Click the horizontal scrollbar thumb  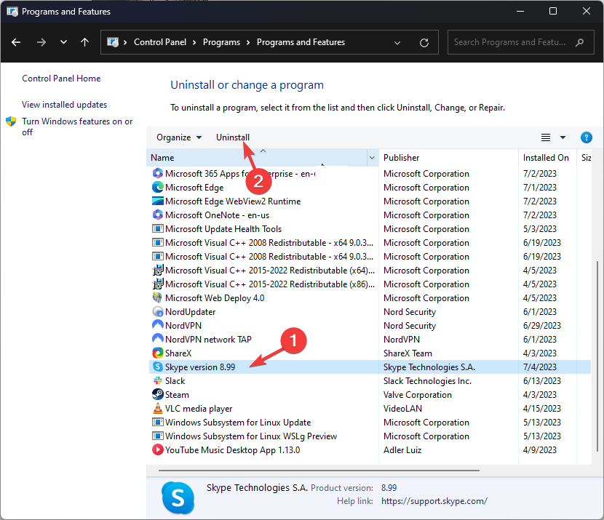(x=319, y=471)
